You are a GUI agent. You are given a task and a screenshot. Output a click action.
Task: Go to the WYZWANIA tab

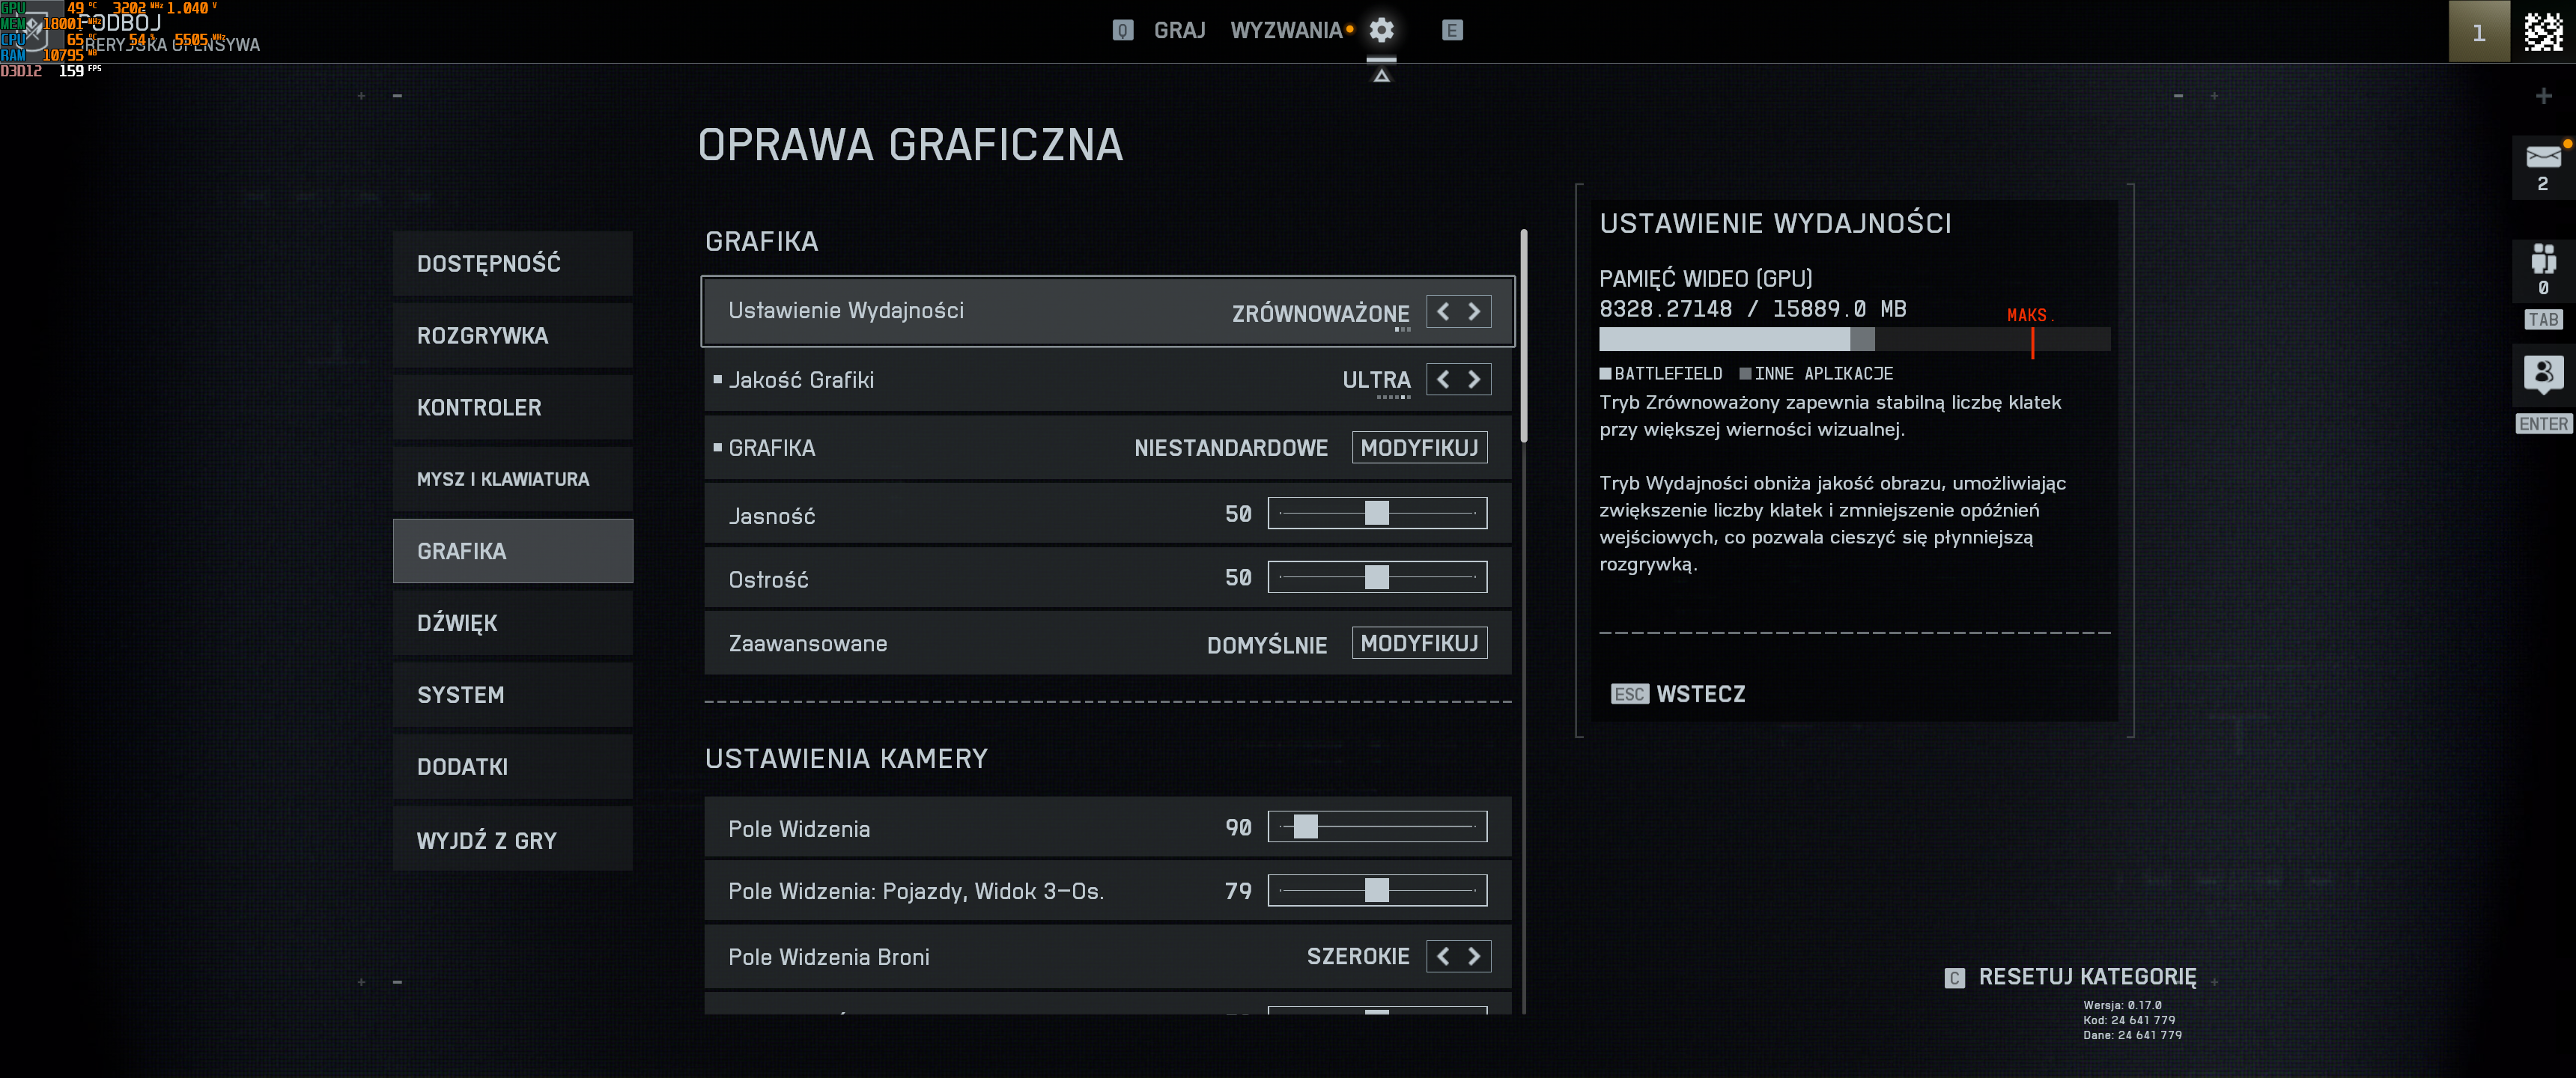(x=1286, y=30)
